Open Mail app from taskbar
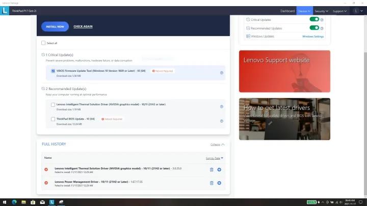The width and height of the screenshot is (367, 206). click(42, 202)
